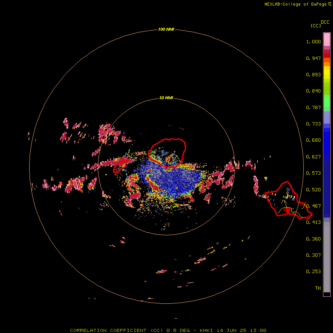Click the 100 NMI range ring label
This screenshot has height=333, width=333.
pyautogui.click(x=166, y=29)
